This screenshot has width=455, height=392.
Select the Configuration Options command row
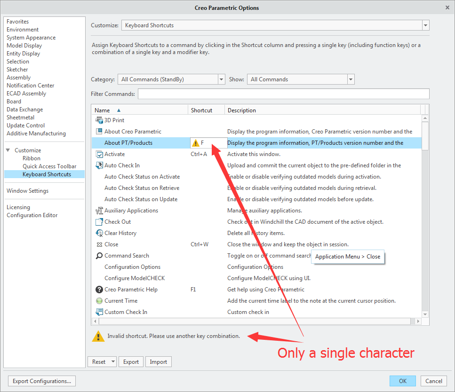tap(256, 267)
